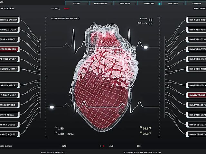Switch the x1/2 speed setting
Image resolution: width=206 pixels, height=154 pixels.
pyautogui.click(x=111, y=146)
